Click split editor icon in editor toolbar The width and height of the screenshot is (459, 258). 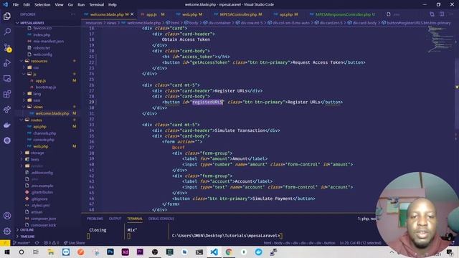point(442,14)
